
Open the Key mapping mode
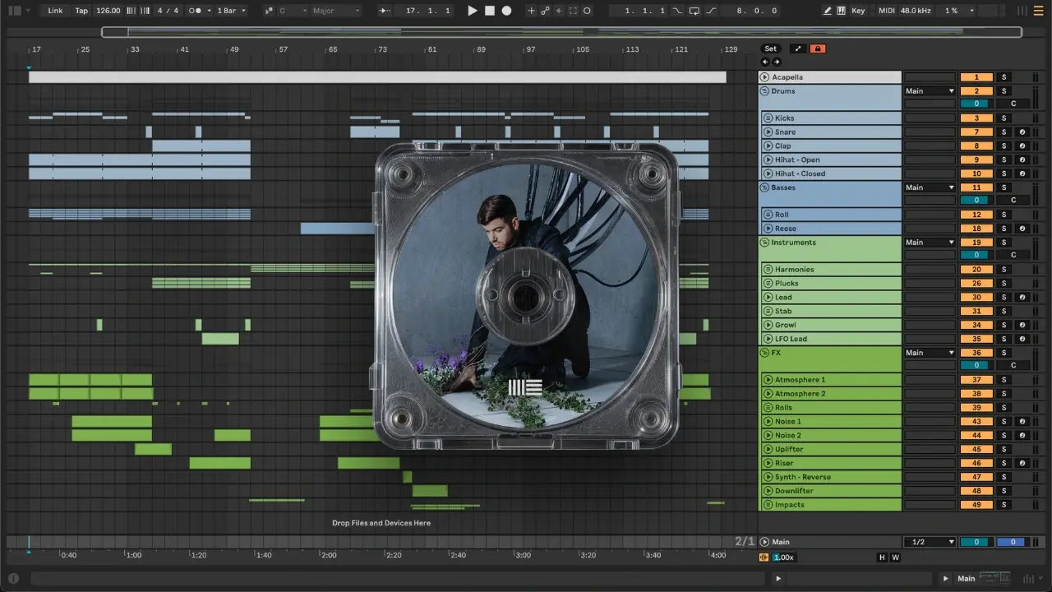click(x=858, y=11)
